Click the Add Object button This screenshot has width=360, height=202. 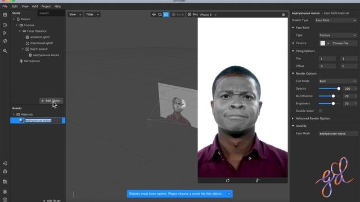click(x=51, y=101)
